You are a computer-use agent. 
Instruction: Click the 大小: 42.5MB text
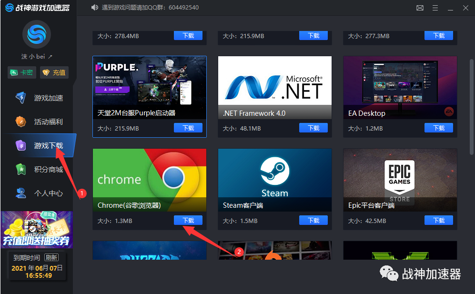click(367, 221)
